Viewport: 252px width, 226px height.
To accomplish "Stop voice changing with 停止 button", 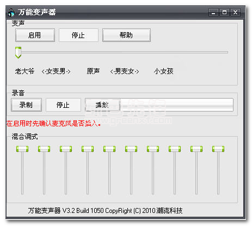I will coord(78,35).
